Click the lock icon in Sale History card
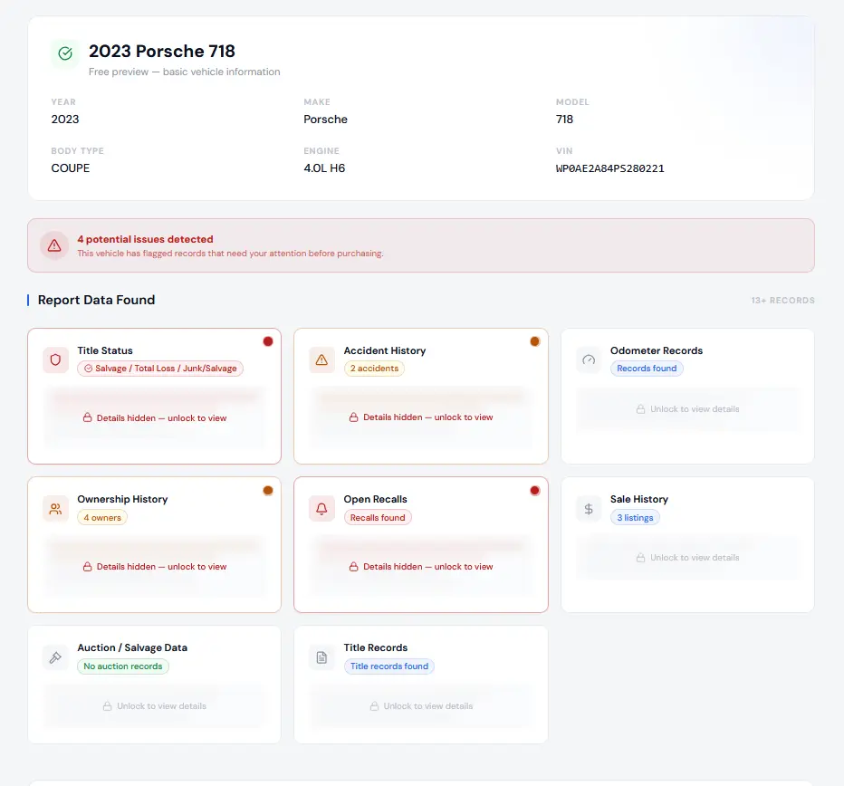844x786 pixels. [640, 558]
